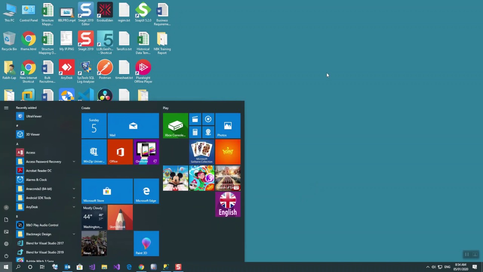The height and width of the screenshot is (272, 483).
Task: Launch the Paint 3D tile
Action: click(146, 243)
